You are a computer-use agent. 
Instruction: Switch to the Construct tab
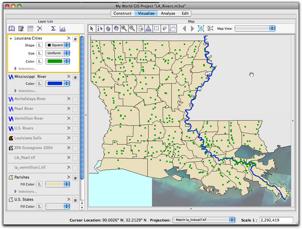[x=122, y=14]
